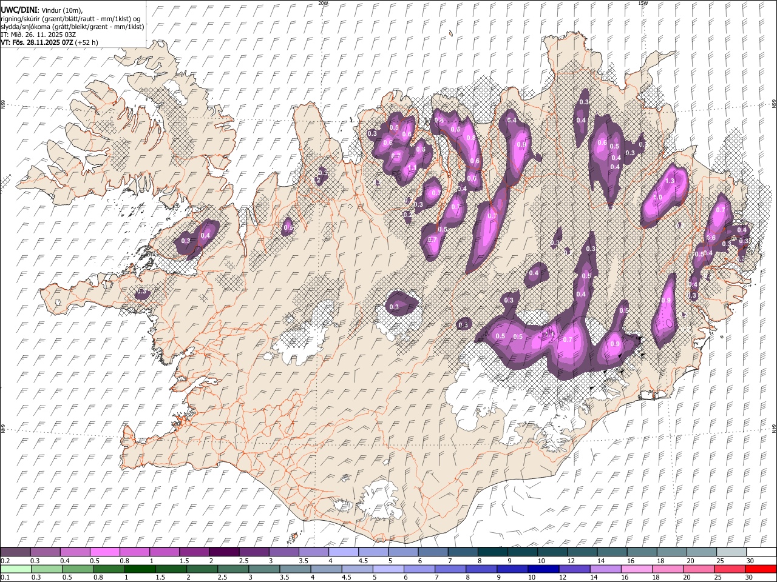
Task: Select the upper legend swatch at 20
Action: (x=702, y=552)
